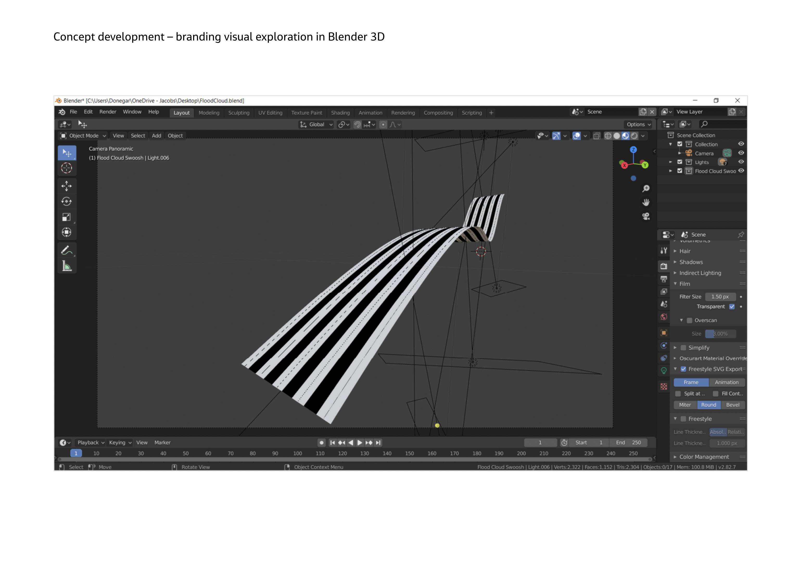Select the Move tool in the viewport toolbar

pos(67,186)
